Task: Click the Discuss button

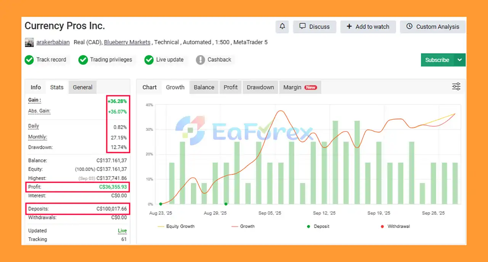Action: (315, 27)
